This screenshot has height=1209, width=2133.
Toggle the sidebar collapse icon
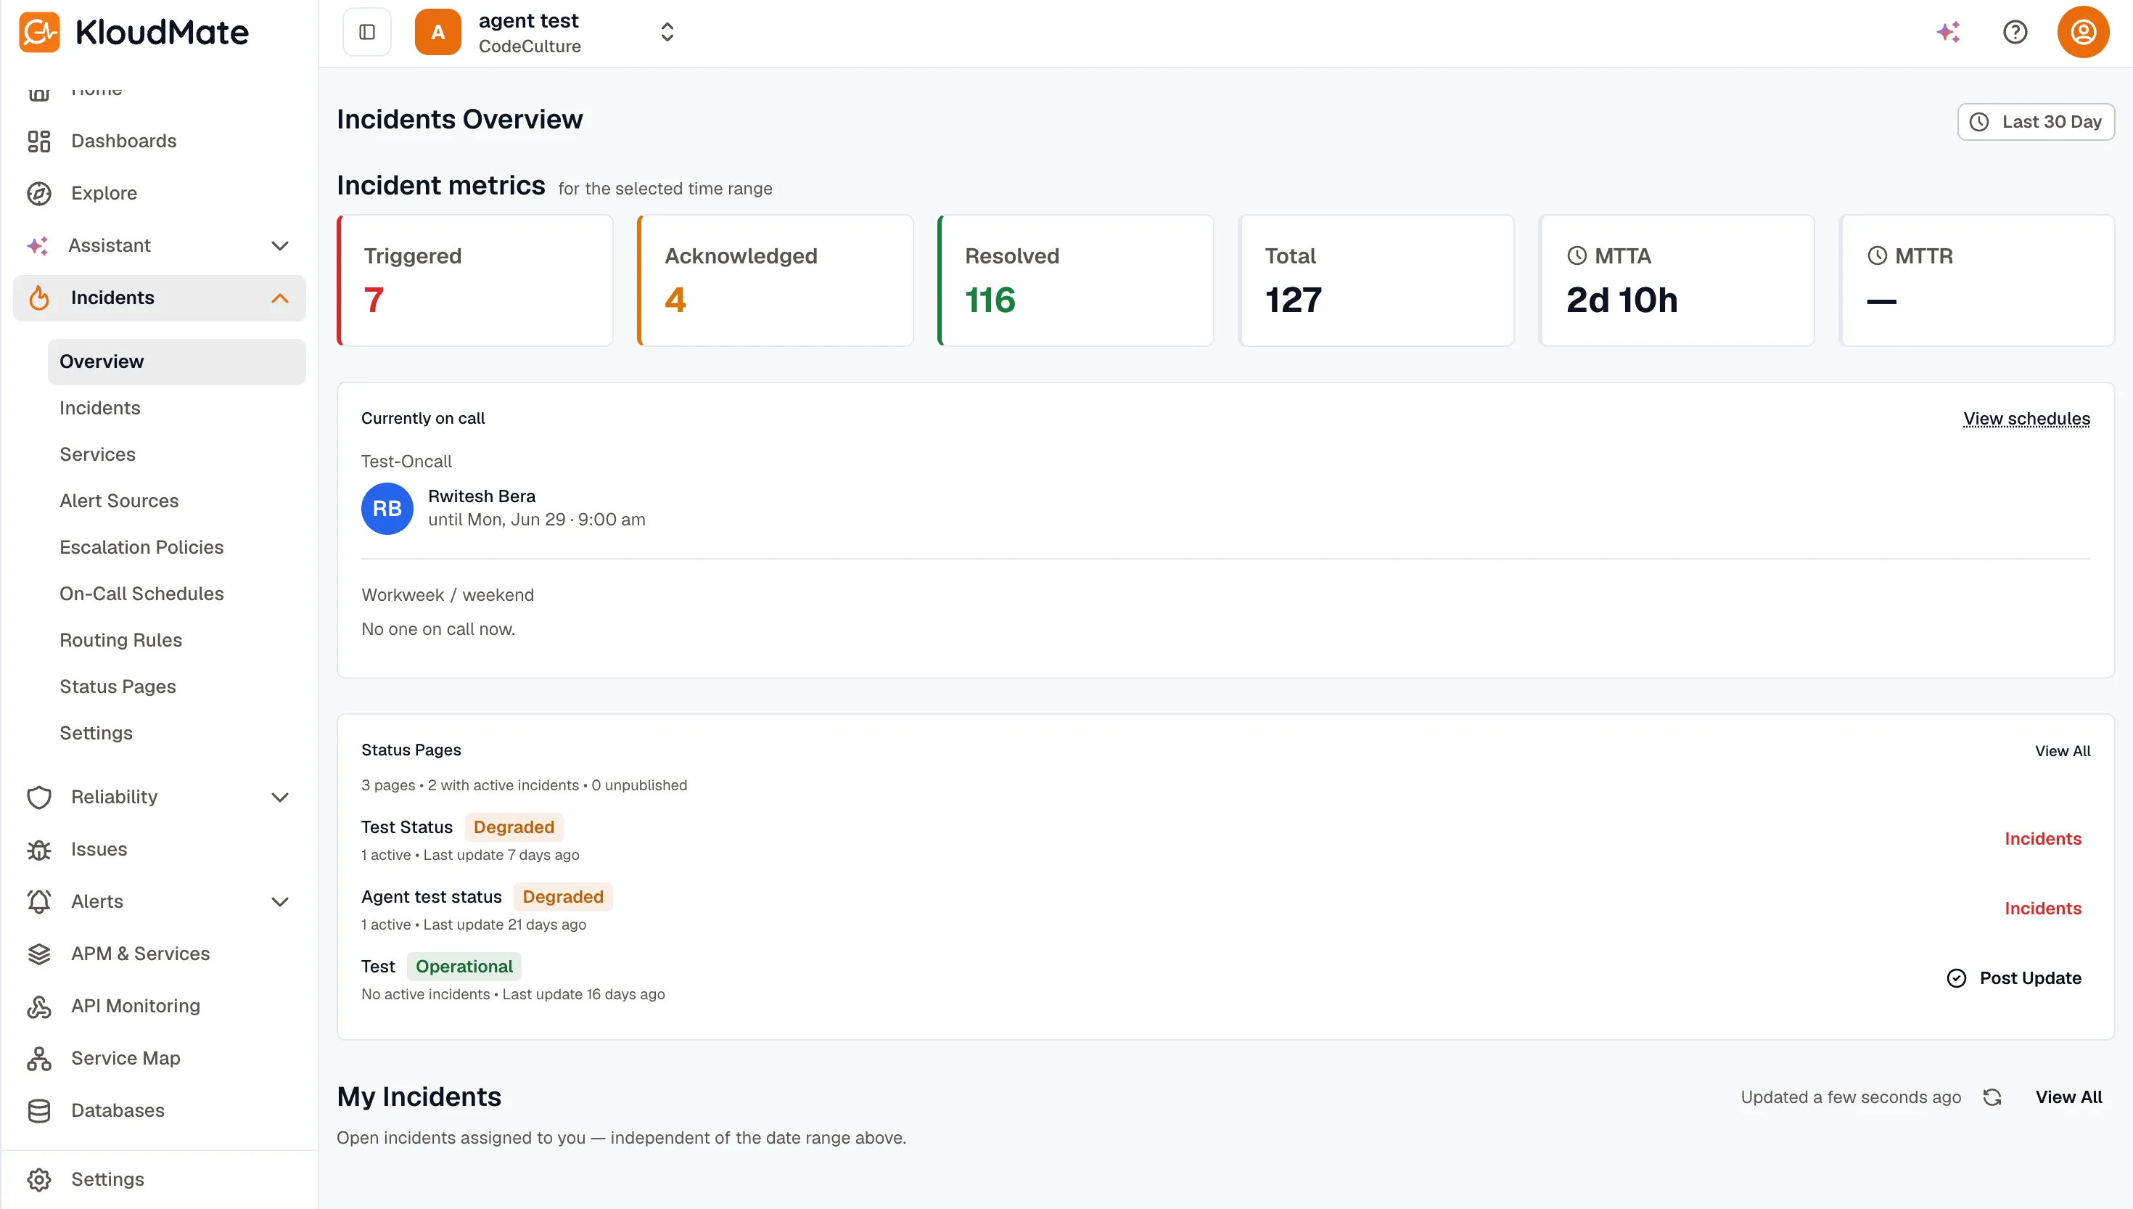tap(367, 33)
